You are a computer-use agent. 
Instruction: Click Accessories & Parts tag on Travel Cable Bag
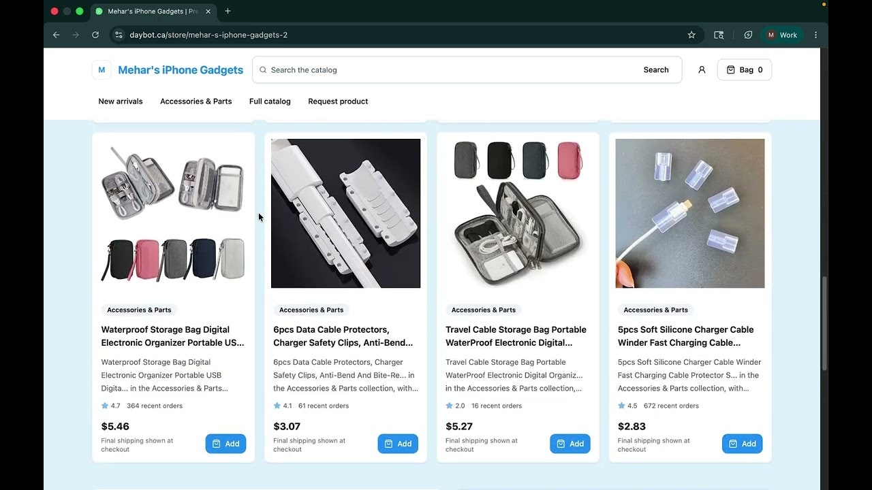click(484, 310)
